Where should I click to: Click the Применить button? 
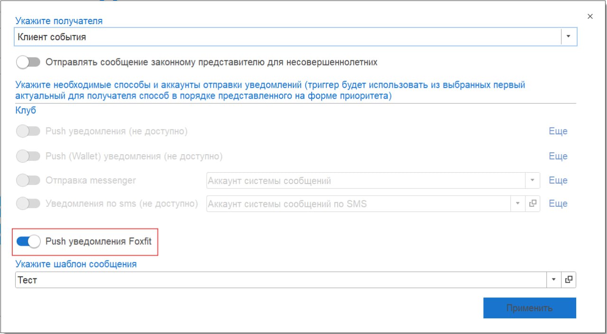pos(530,308)
